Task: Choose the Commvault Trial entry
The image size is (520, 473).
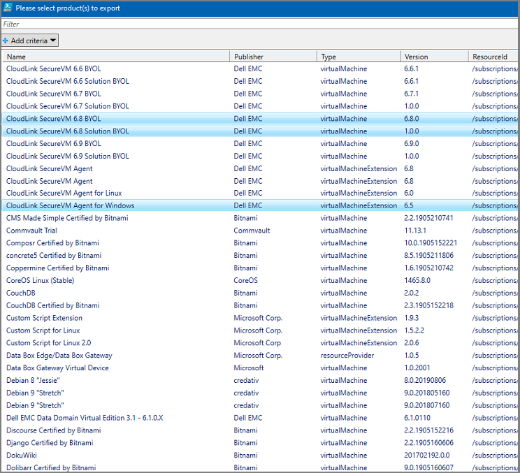Action: tap(31, 231)
